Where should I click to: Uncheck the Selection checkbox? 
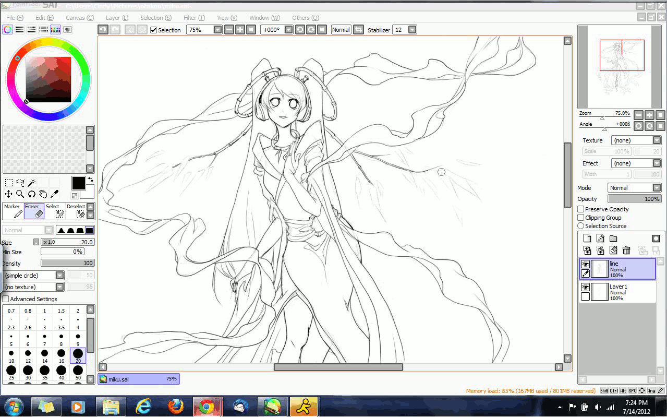[153, 30]
